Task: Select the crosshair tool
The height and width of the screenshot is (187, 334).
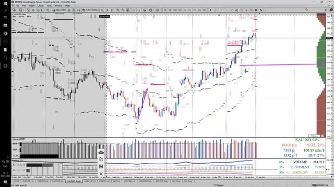Action: [216, 10]
